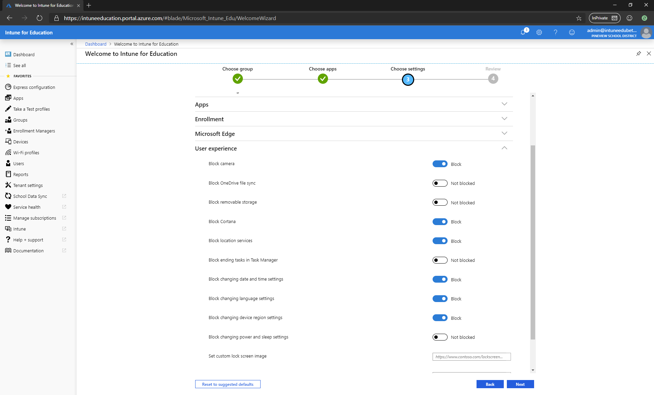Viewport: 654px width, 395px height.
Task: Toggle Block camera to Not blocked
Action: (440, 164)
